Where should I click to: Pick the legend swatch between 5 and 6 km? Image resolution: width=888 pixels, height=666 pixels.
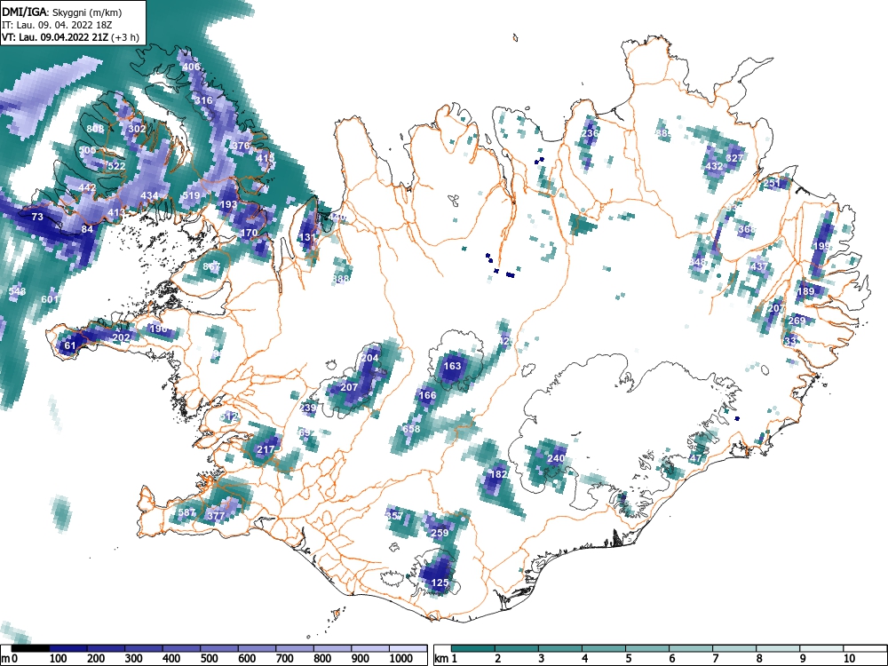pos(647,648)
